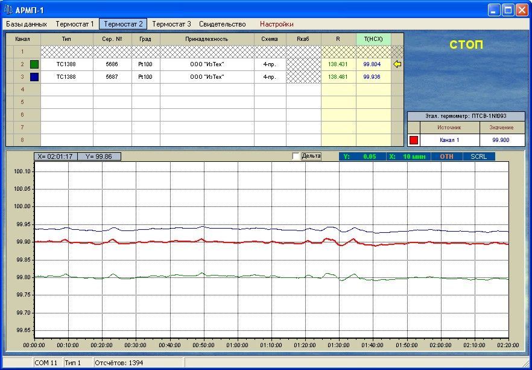Click the red swatch of the reference thermometer
The width and height of the screenshot is (532, 370).
414,140
